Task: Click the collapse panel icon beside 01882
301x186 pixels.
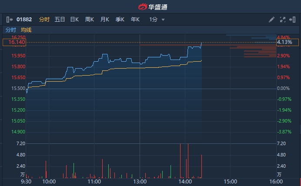Action: point(10,20)
